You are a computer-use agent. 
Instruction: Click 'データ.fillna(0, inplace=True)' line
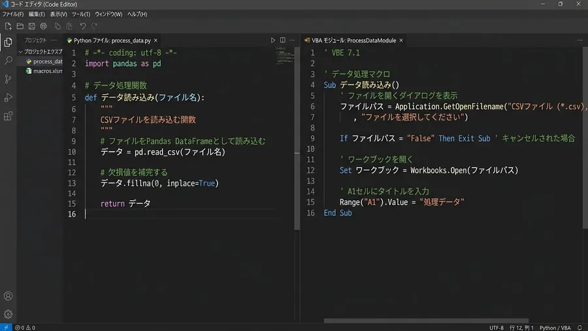click(x=159, y=183)
